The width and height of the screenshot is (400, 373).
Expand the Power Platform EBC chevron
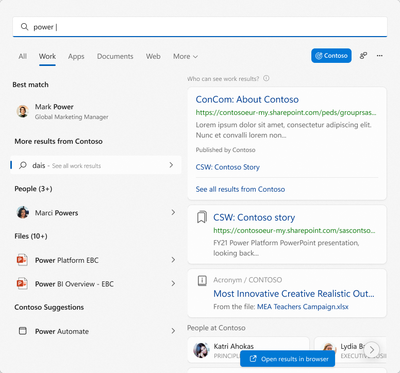(173, 260)
